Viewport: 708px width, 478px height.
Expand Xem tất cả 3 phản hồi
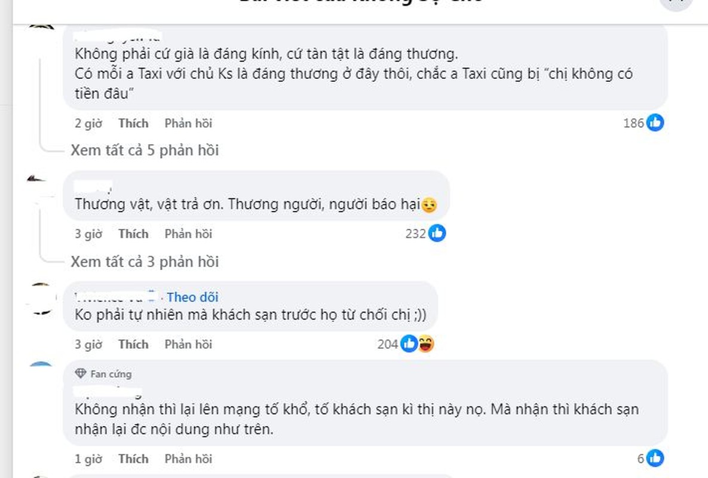coord(145,262)
